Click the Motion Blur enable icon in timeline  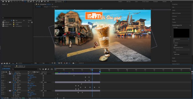[49, 69]
